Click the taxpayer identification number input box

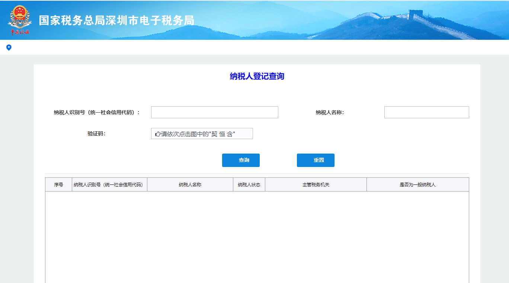[214, 112]
